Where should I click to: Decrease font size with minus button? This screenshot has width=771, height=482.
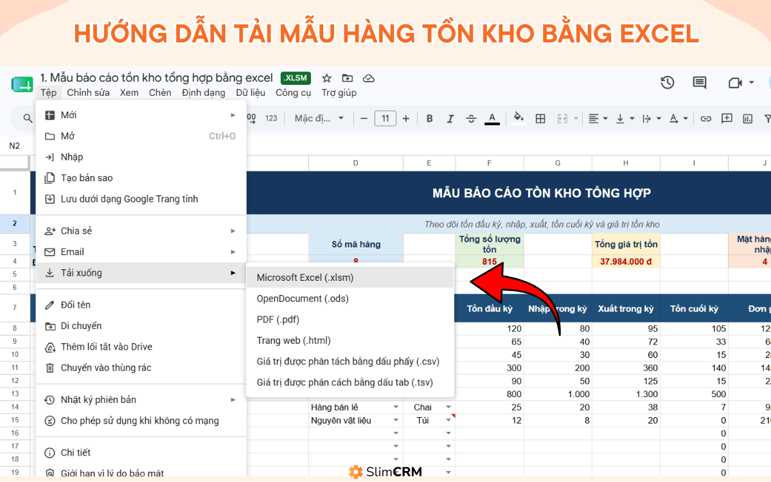[x=364, y=118]
